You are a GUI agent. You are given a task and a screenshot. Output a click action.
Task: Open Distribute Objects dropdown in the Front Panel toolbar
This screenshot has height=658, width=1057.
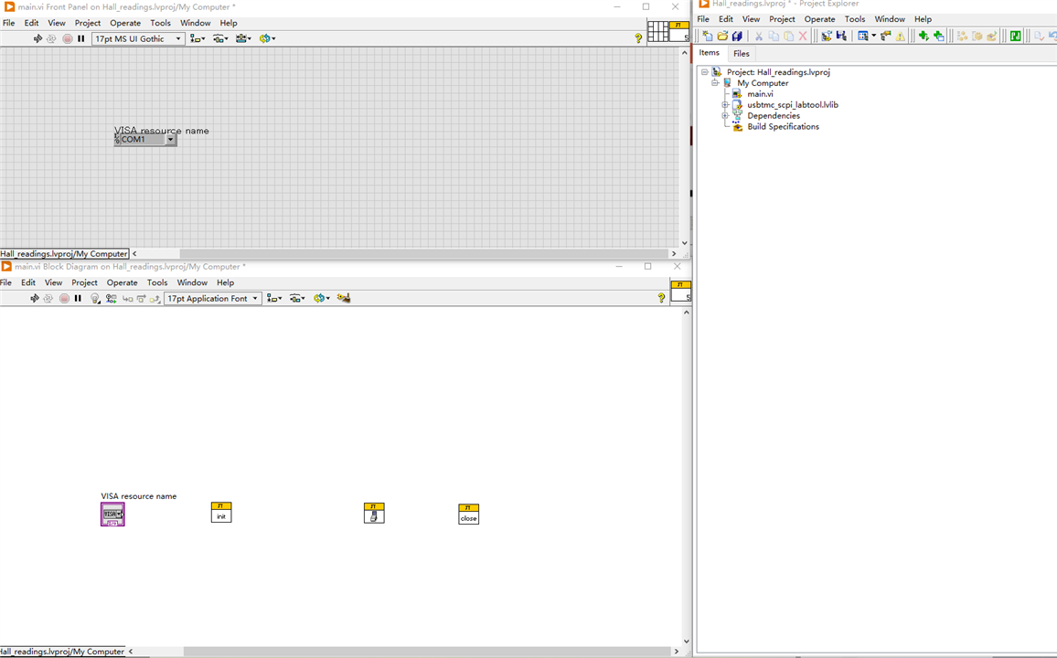(x=220, y=38)
